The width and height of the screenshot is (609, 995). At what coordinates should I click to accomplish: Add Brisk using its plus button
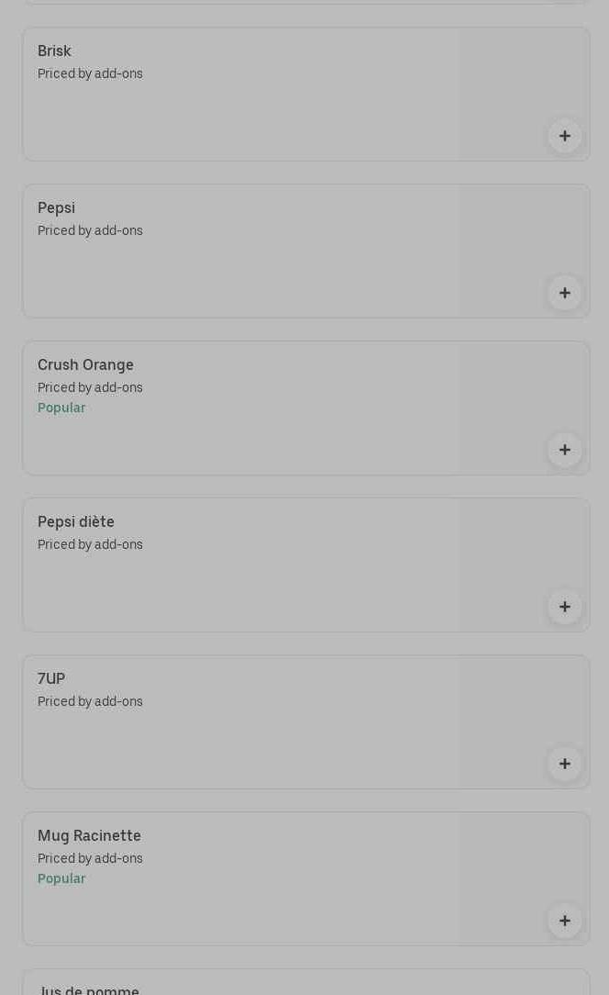point(564,136)
